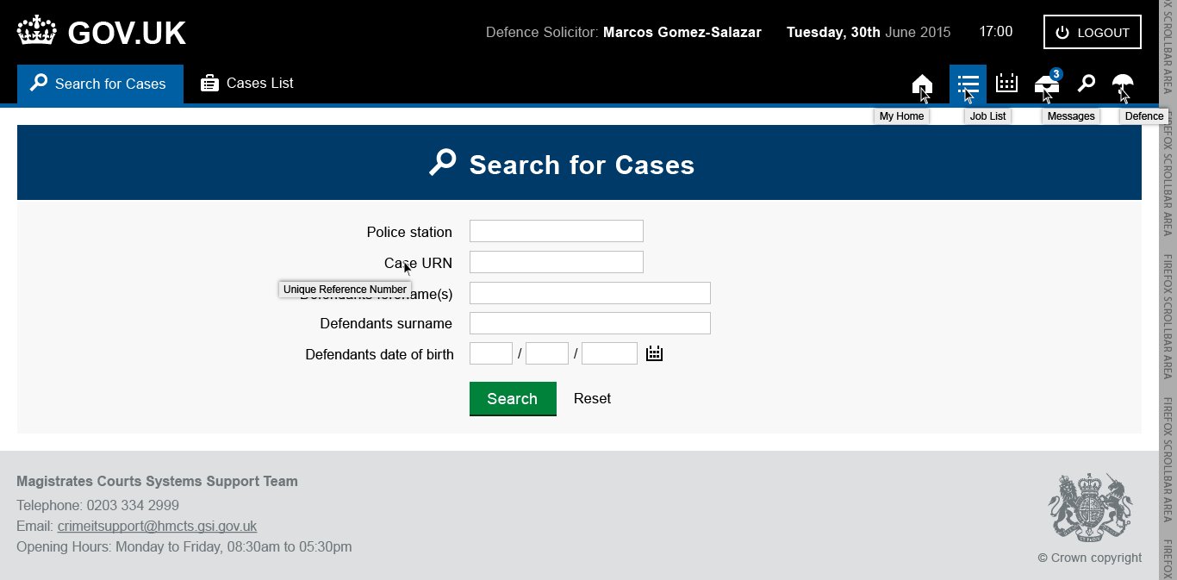Open My Home via the house icon
Image resolution: width=1177 pixels, height=580 pixels.
922,84
